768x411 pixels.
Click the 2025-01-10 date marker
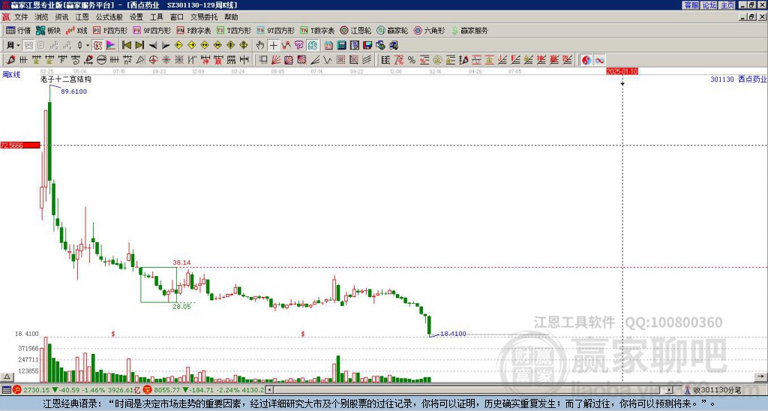pyautogui.click(x=622, y=71)
